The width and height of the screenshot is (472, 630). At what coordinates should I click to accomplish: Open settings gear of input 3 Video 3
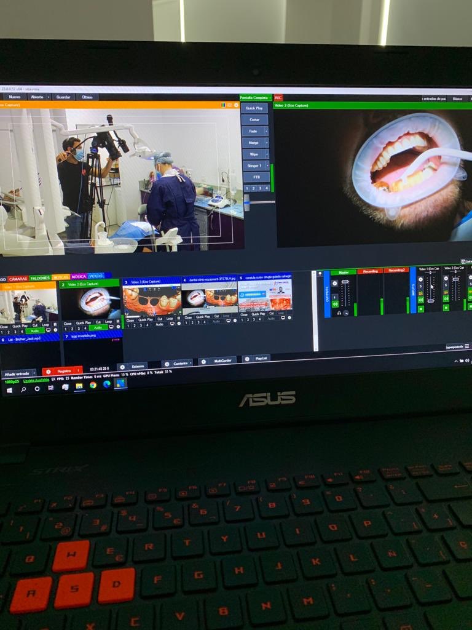point(178,324)
